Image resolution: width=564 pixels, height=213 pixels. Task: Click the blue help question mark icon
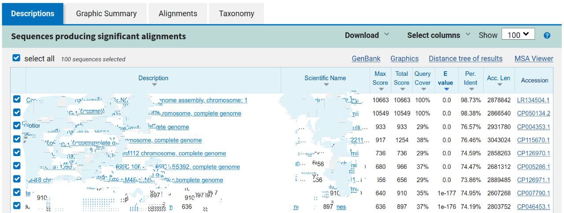coord(547,36)
